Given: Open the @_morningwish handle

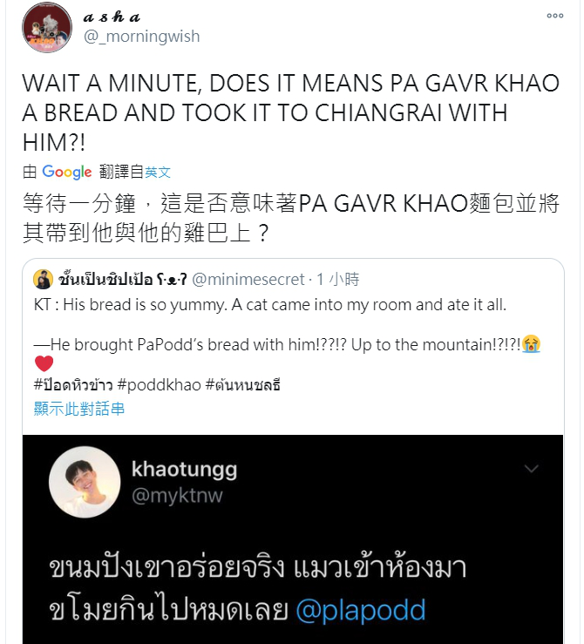Looking at the screenshot, I should pos(142,36).
